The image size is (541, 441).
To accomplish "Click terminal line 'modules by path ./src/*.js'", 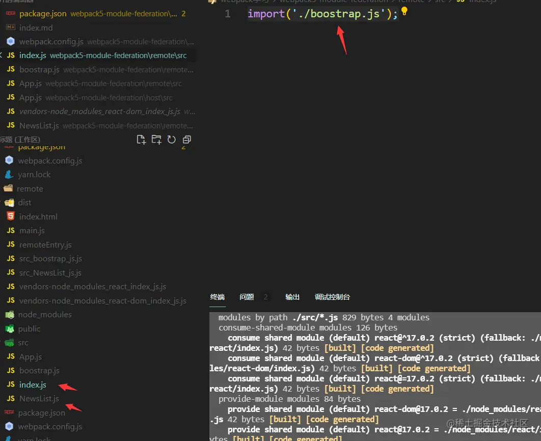I will click(323, 317).
